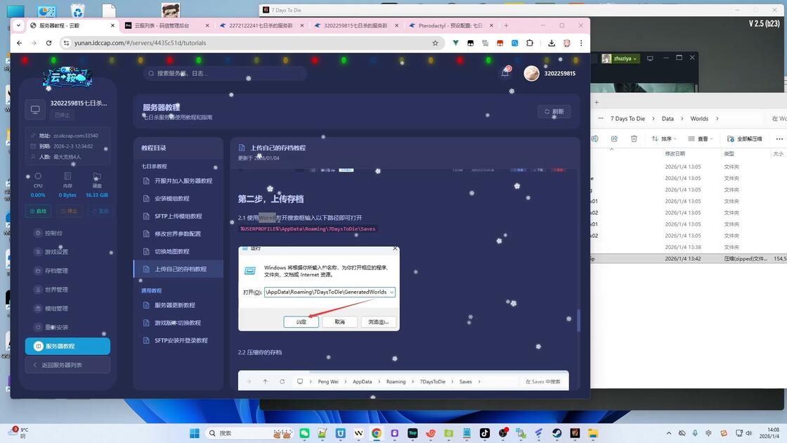Image resolution: width=787 pixels, height=443 pixels.
Task: Click the 刷新 refresh button
Action: pos(554,112)
